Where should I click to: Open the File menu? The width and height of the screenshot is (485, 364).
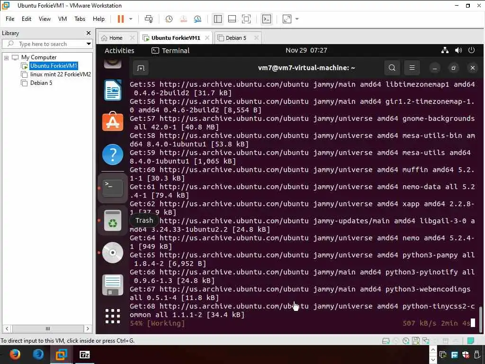click(10, 19)
